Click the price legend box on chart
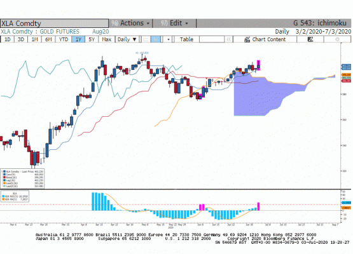The image size is (353, 254). (22, 178)
